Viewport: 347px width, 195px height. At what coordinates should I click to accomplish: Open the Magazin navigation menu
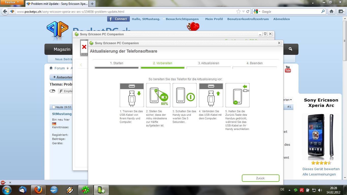click(x=62, y=49)
